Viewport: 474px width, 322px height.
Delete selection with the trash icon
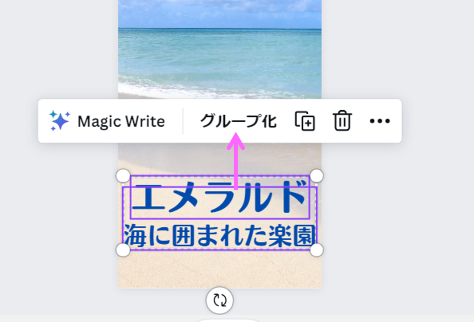coord(342,122)
